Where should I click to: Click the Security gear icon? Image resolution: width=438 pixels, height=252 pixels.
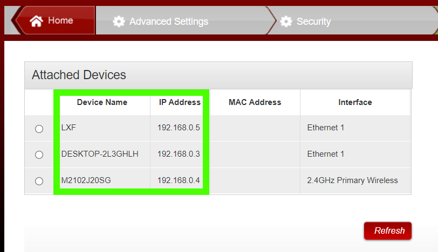coord(286,22)
